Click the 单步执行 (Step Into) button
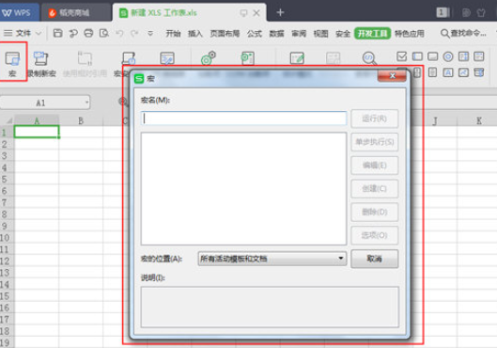Viewport: 497px width, 348px height. pyautogui.click(x=374, y=142)
